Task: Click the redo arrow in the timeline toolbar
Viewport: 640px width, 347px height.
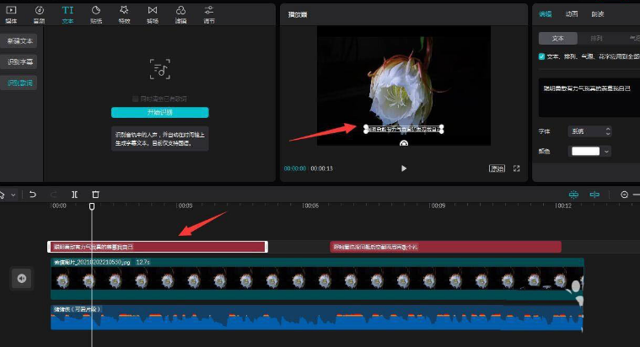Action: click(x=53, y=195)
